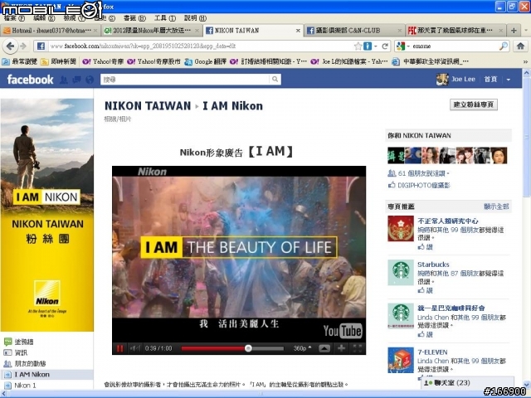The height and width of the screenshot is (398, 531).
Task: Open the DIGIPHOTO數位攝影 link
Action: tap(424, 185)
